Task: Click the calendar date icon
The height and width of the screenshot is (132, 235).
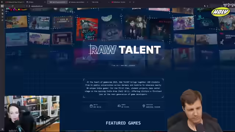Action: [91, 106]
